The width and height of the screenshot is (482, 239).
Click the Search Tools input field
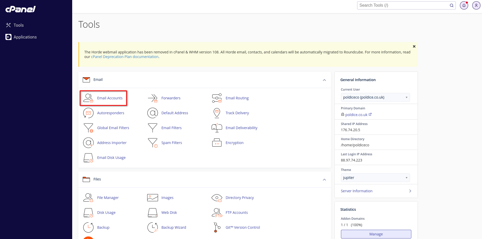[403, 5]
